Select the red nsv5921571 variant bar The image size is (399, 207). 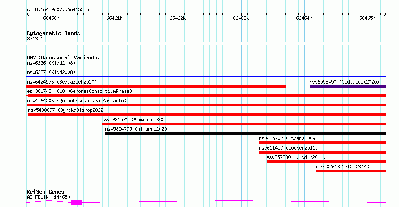(244, 124)
